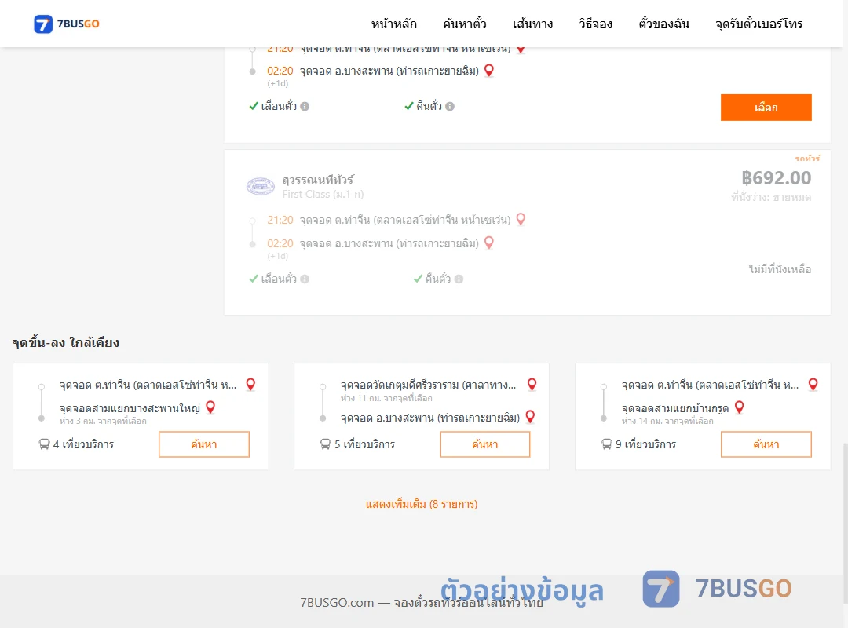Open the ตั๋วของฉัน menu item
The width and height of the screenshot is (848, 628).
click(663, 24)
